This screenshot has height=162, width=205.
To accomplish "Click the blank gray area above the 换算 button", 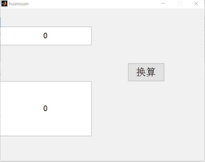I will tap(146, 38).
